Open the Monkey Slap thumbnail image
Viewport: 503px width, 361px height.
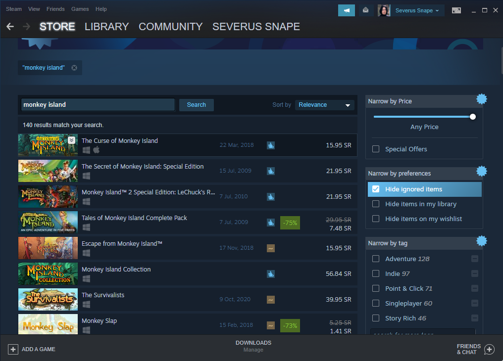pyautogui.click(x=48, y=324)
